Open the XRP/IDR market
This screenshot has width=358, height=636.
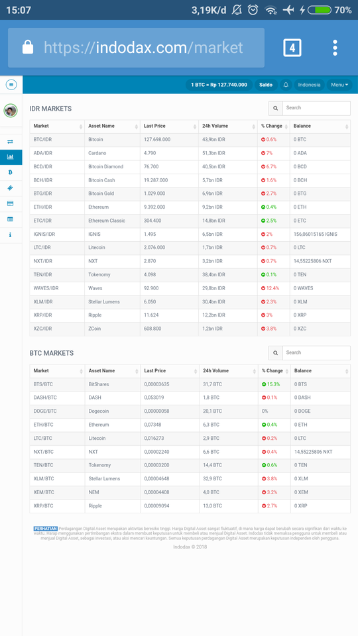click(x=190, y=315)
